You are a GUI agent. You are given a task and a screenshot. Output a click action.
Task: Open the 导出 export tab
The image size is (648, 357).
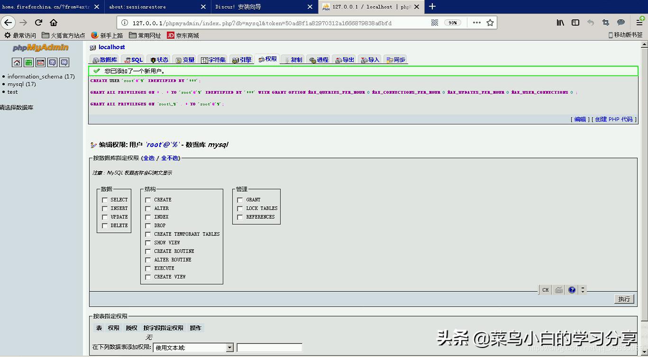tap(345, 60)
